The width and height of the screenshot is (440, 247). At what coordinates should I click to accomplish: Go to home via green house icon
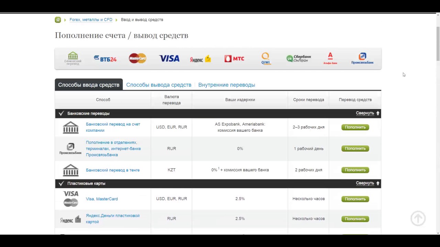(x=58, y=20)
